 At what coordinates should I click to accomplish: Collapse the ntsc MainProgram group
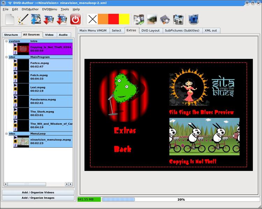6,57
